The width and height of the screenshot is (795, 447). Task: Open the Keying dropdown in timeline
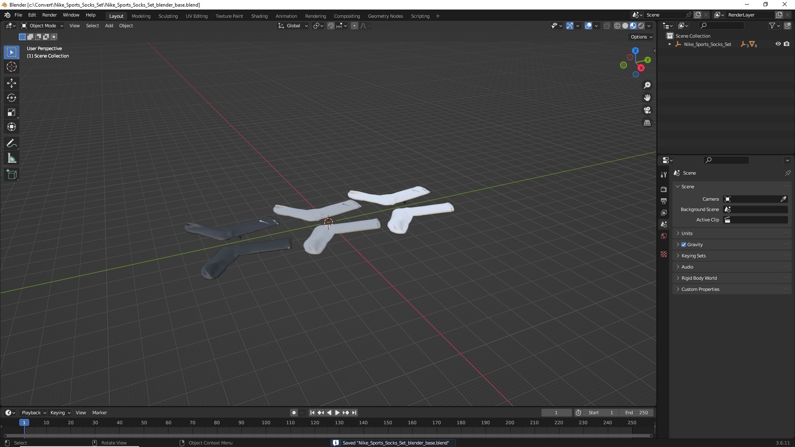click(x=60, y=413)
